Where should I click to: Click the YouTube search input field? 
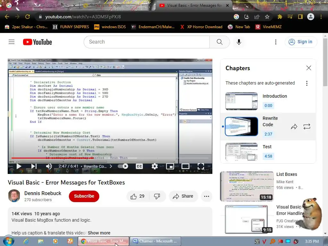point(147,42)
